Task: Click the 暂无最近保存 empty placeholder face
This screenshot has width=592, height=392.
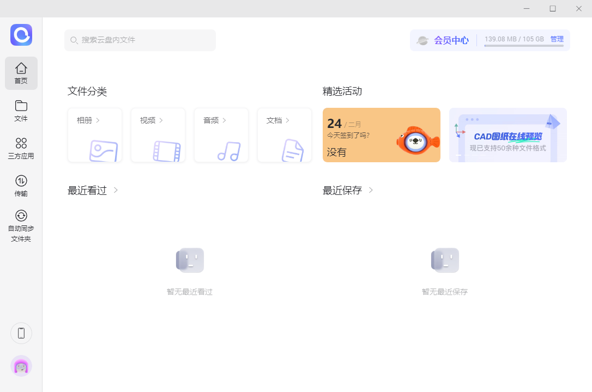Action: [x=445, y=260]
